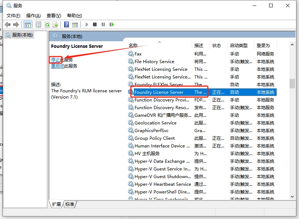This screenshot has width=299, height=219.
Task: Select 服务(本地) in the left tree
Action: tap(19, 35)
